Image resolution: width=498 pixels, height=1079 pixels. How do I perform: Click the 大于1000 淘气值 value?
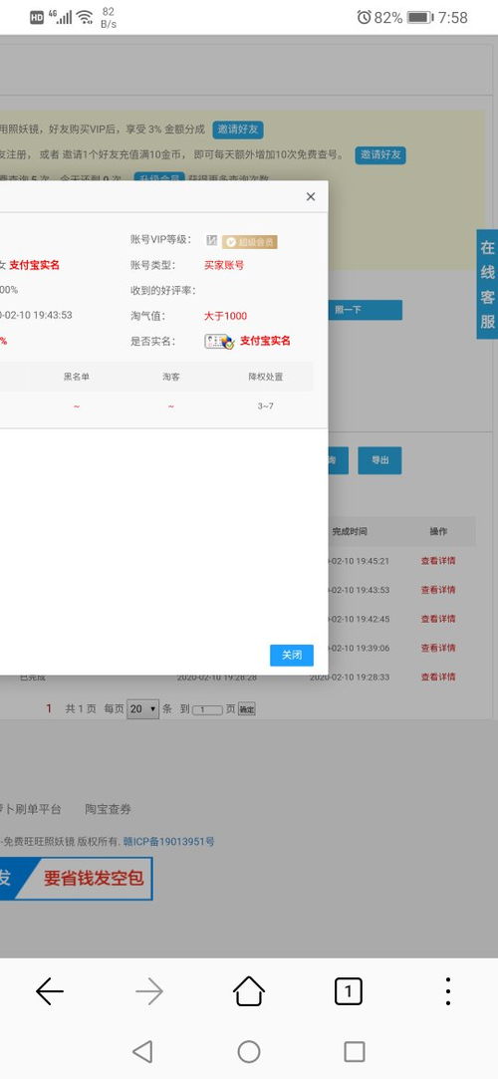pyautogui.click(x=226, y=317)
